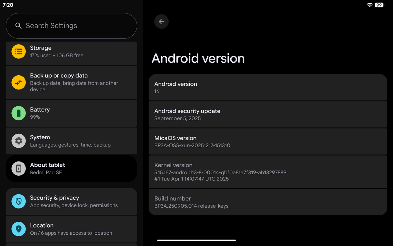393x246 pixels.
Task: Click the System gear icon
Action: click(x=18, y=141)
